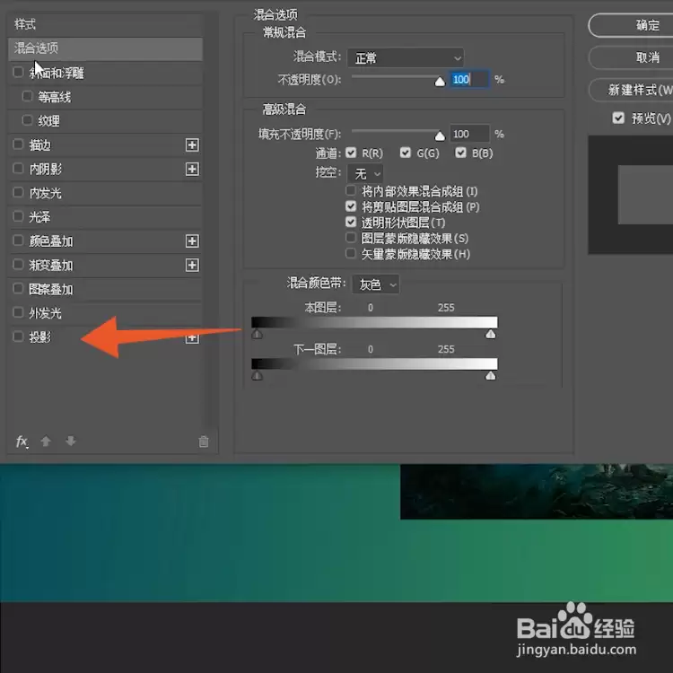The image size is (673, 673).
Task: Open the 内发光 settings row
Action: tap(105, 193)
